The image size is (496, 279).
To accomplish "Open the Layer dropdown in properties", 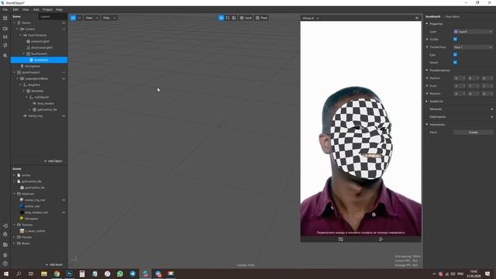I will click(473, 32).
